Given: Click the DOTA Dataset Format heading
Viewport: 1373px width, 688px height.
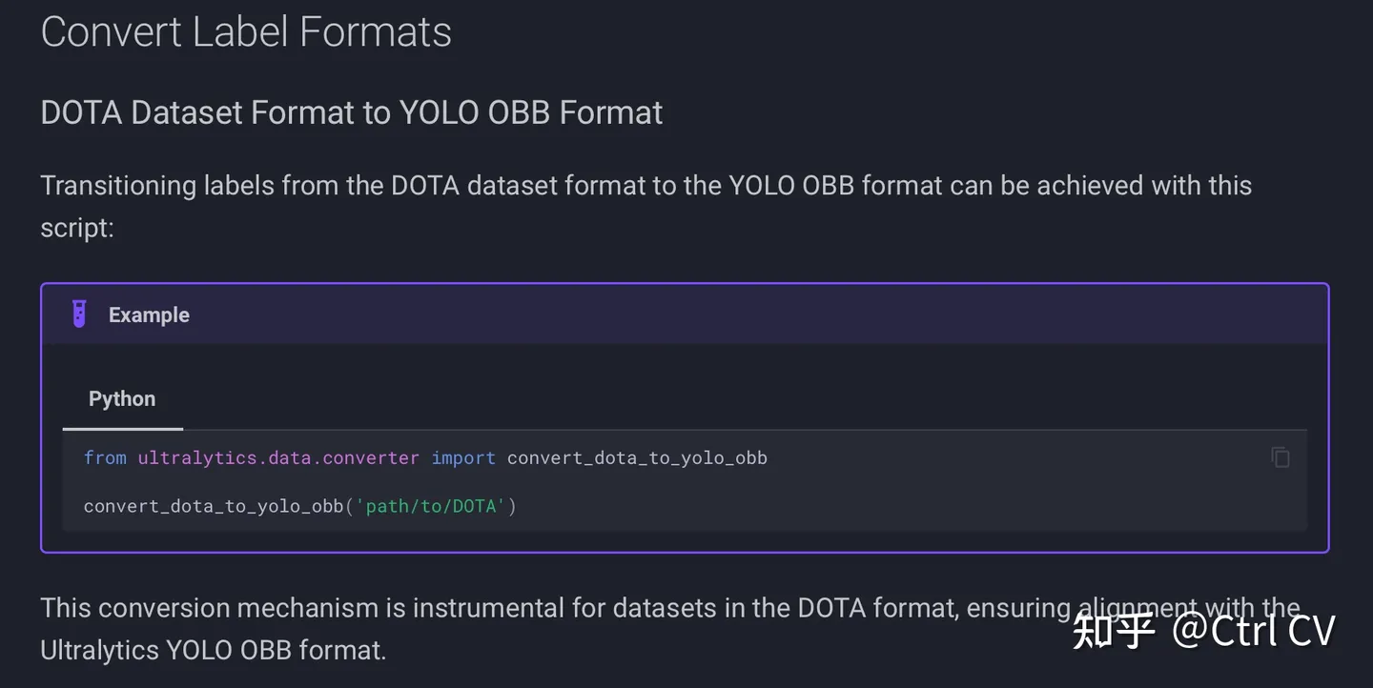Looking at the screenshot, I should (351, 111).
